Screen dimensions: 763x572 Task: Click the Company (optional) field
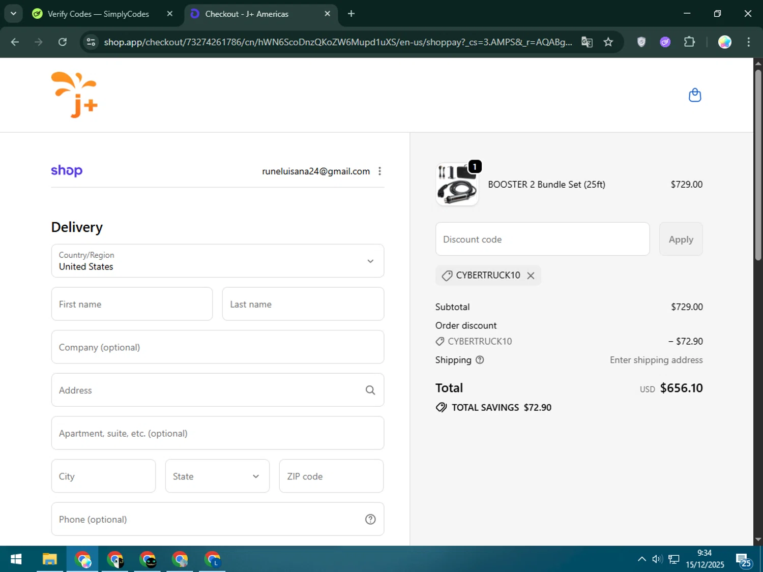[218, 347]
